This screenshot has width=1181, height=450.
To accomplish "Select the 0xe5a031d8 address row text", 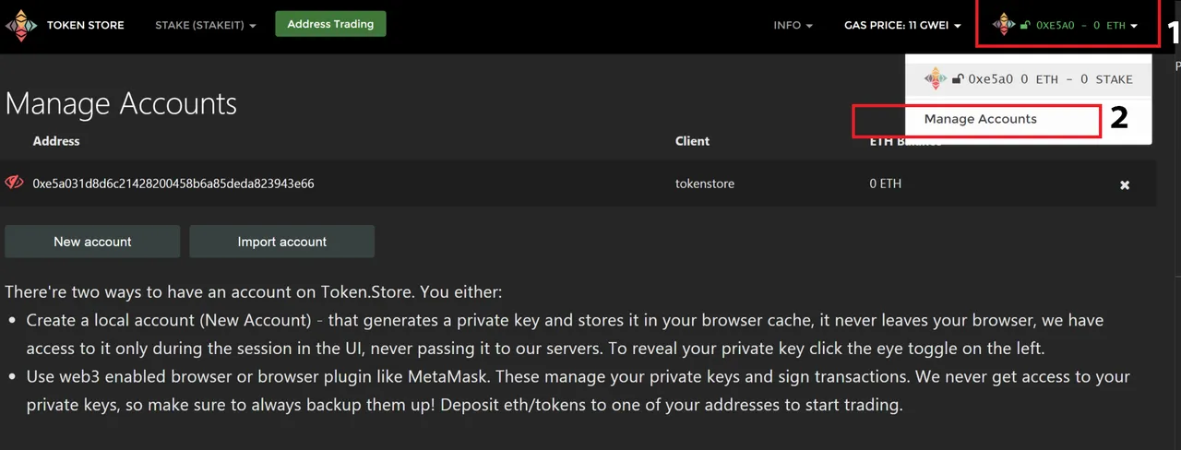I will (173, 184).
